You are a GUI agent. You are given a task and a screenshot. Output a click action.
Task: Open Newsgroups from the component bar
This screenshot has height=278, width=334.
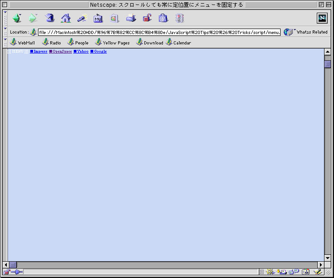click(x=294, y=272)
